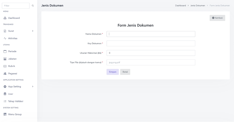Open the Menu Group menu item

pyautogui.click(x=15, y=114)
